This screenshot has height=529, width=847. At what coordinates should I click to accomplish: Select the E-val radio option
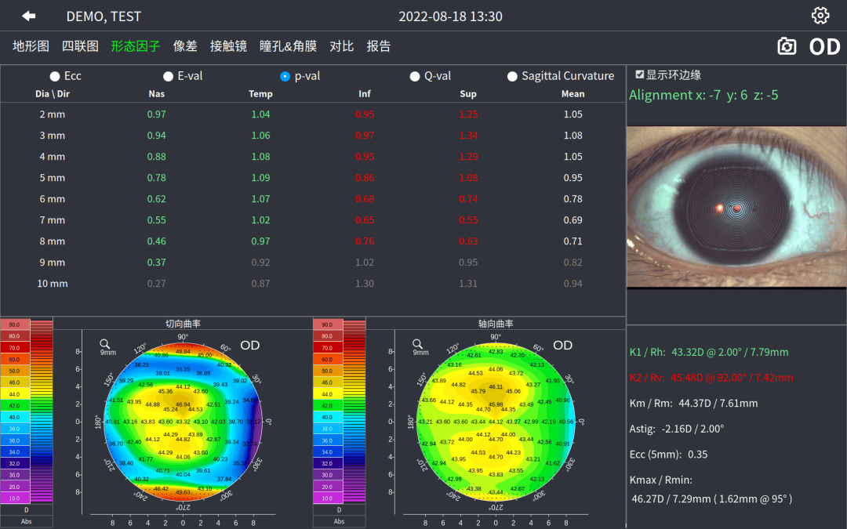[168, 76]
